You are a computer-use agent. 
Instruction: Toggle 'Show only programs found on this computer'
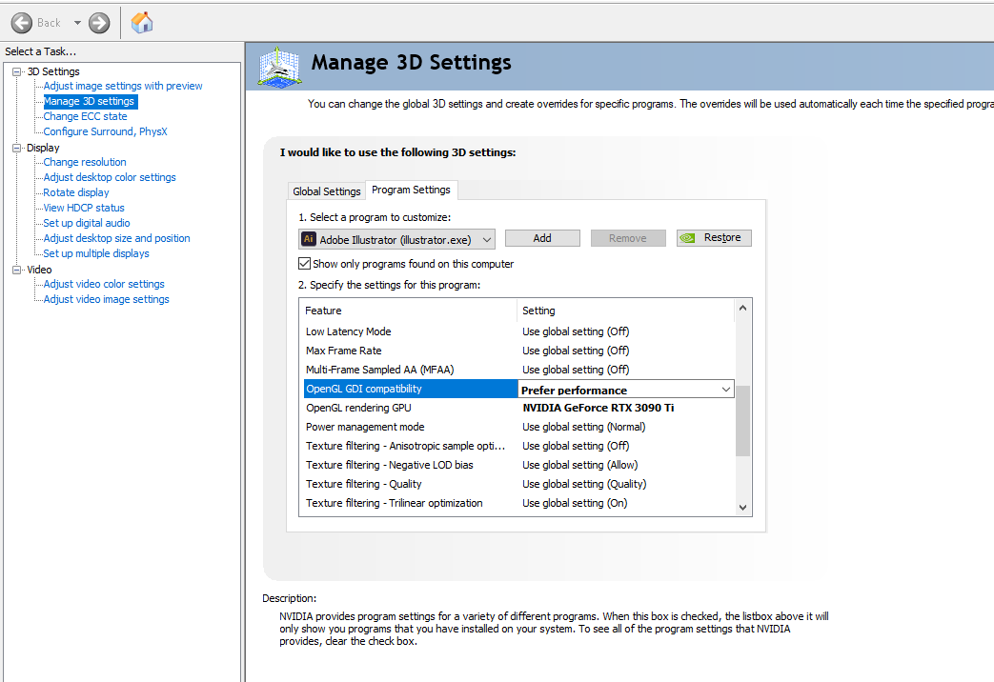click(305, 264)
